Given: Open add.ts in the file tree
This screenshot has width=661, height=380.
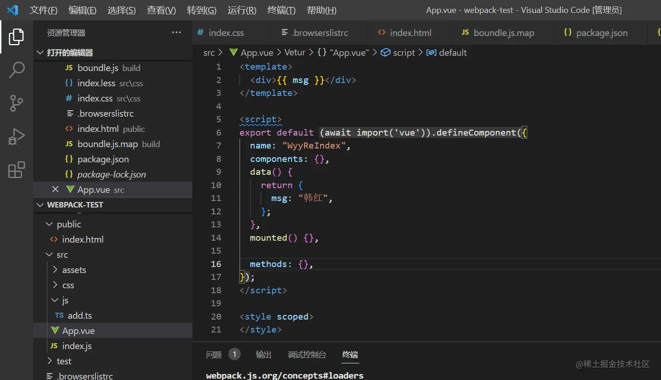Looking at the screenshot, I should [x=80, y=315].
